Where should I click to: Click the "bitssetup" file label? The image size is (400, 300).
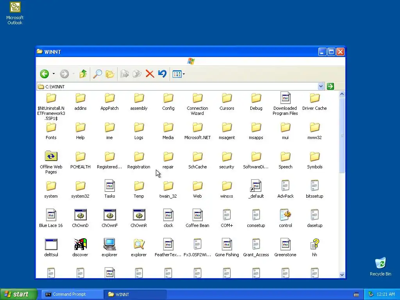click(x=314, y=196)
